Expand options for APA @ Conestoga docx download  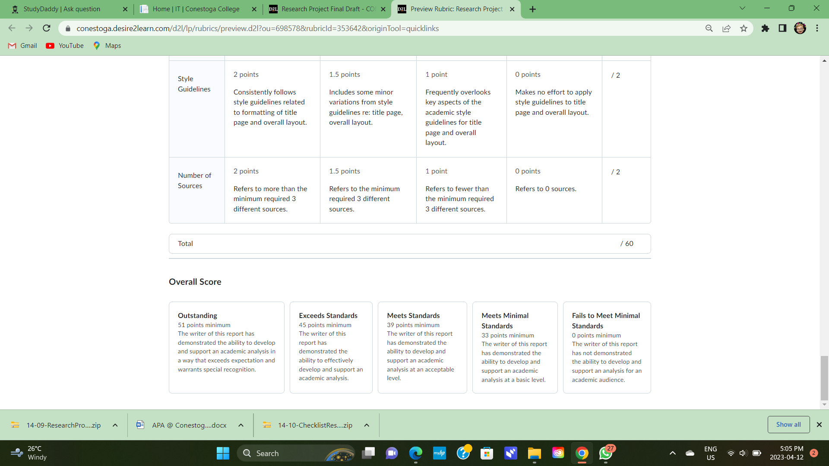(241, 425)
